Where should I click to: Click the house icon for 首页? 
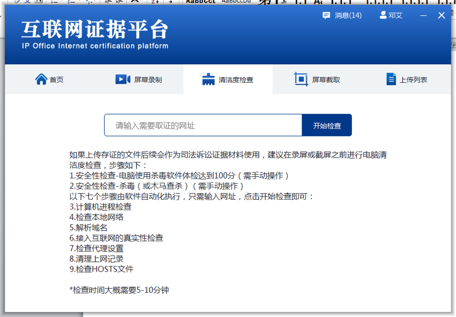[41, 80]
